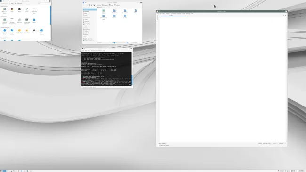Open the Documents folder in Dolphin
Image resolution: width=306 pixels, height=172 pixels.
(114, 11)
